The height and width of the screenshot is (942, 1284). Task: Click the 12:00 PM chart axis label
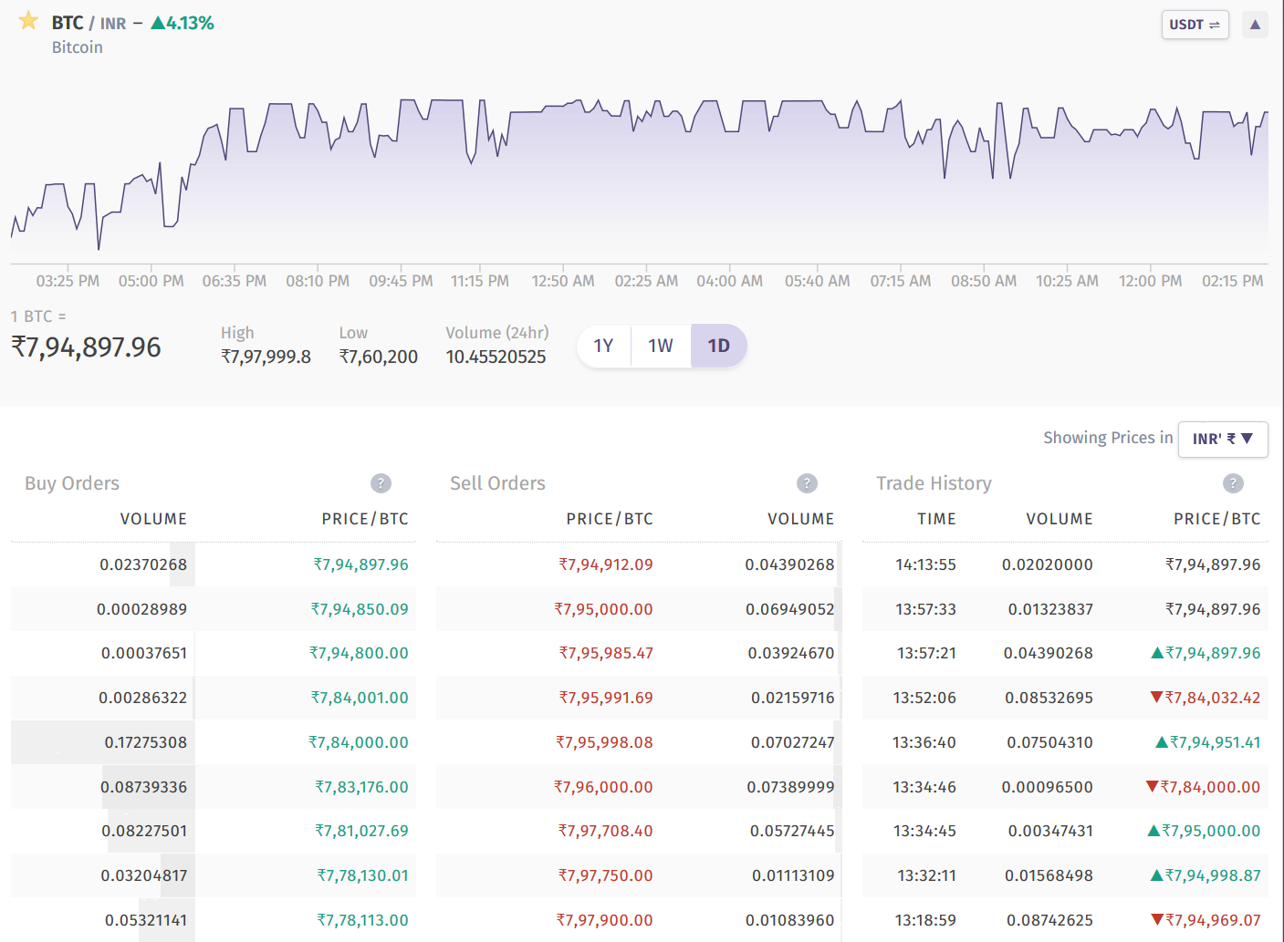[x=1150, y=281]
